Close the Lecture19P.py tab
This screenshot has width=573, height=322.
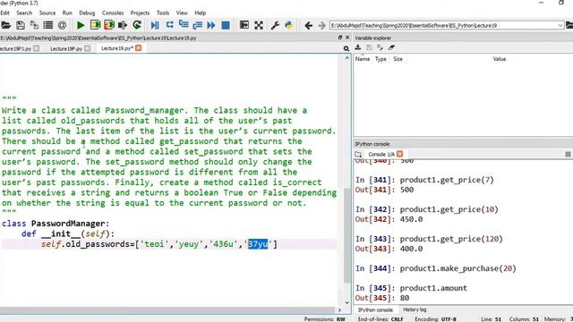(x=87, y=48)
